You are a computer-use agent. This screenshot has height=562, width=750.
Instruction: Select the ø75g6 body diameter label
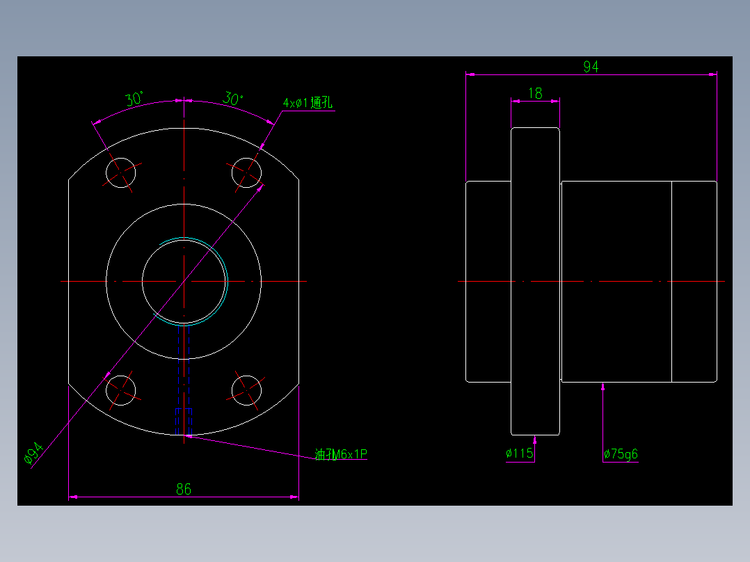[x=621, y=453]
